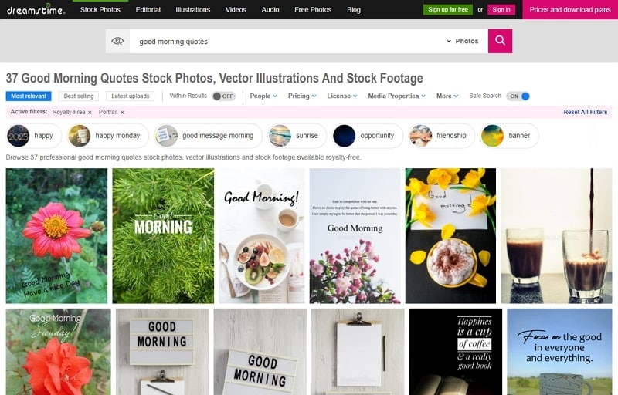This screenshot has height=395, width=618.
Task: Toggle the Within Results switch
Action: 223,96
